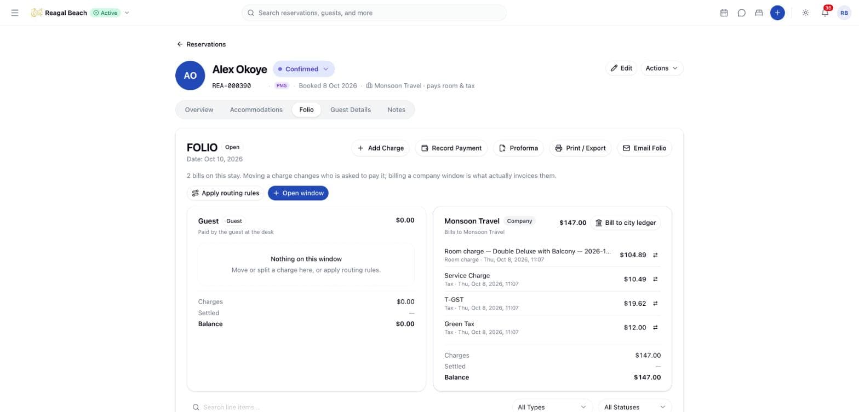Click the PMS source badge
The width and height of the screenshot is (859, 412).
[282, 86]
